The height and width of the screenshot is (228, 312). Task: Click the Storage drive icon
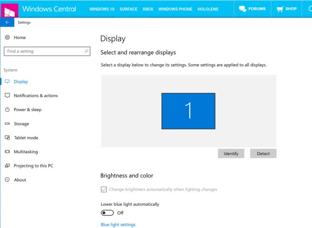[x=7, y=123]
